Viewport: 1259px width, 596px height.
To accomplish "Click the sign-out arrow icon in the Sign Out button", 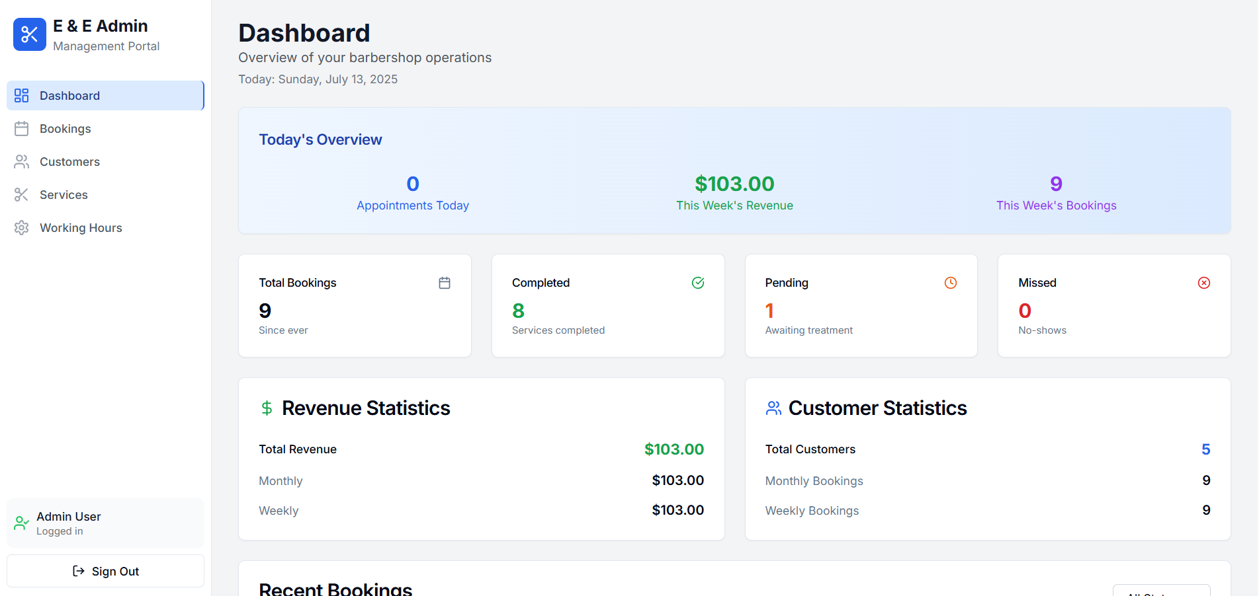I will coord(77,571).
